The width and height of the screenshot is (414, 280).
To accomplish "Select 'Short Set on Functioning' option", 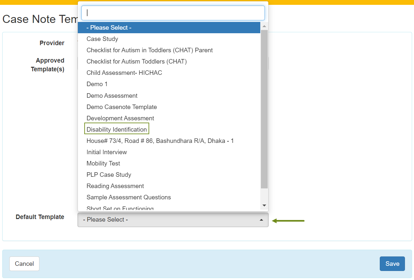I will 169,207.
